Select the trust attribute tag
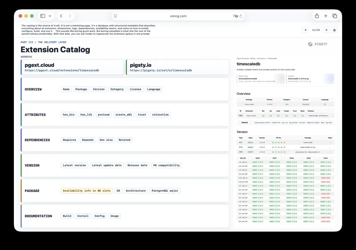 [142, 115]
